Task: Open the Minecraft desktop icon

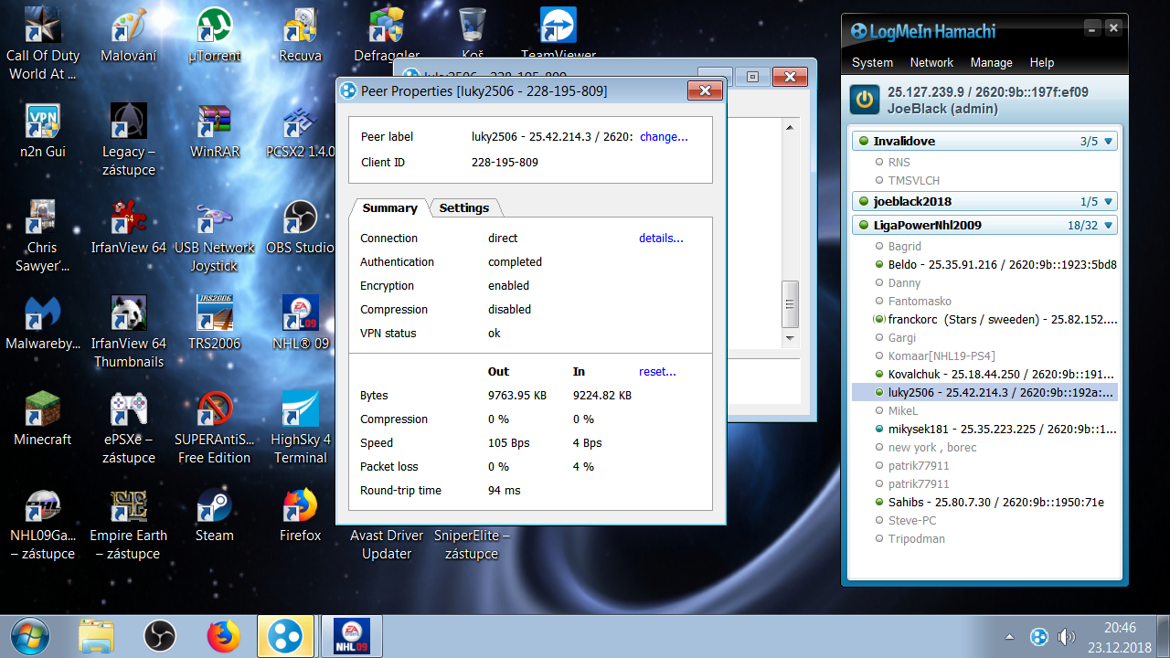Action: tap(42, 418)
